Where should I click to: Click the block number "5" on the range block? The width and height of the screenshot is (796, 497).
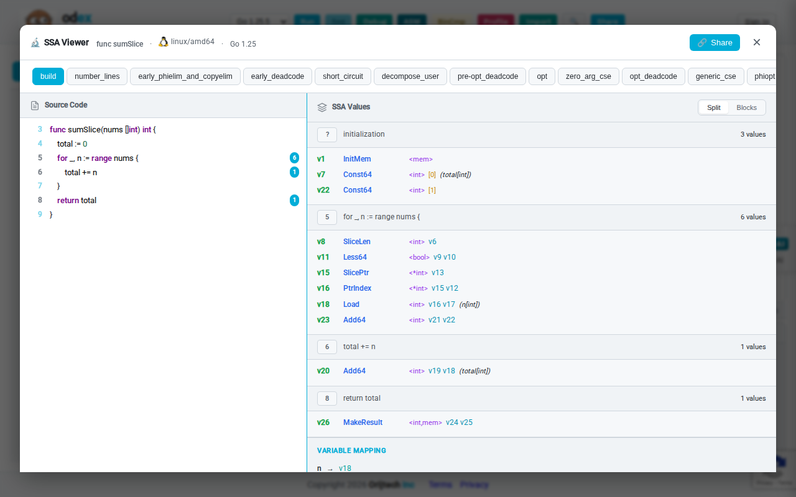click(x=327, y=217)
